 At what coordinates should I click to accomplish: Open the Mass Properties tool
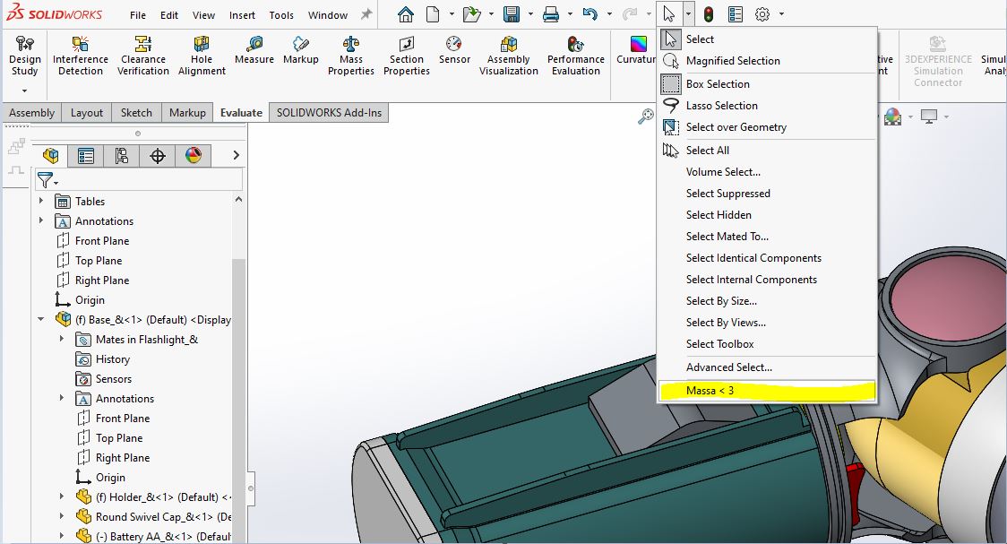click(351, 56)
